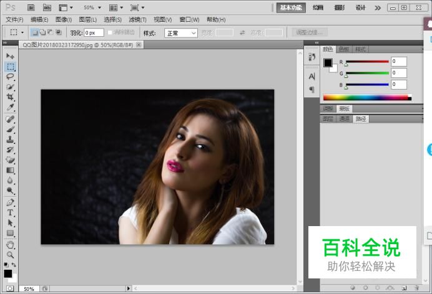Select the Zoom tool
This screenshot has height=294, width=432.
coord(10,255)
